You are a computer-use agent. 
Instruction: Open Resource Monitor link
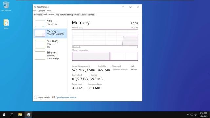(66, 97)
